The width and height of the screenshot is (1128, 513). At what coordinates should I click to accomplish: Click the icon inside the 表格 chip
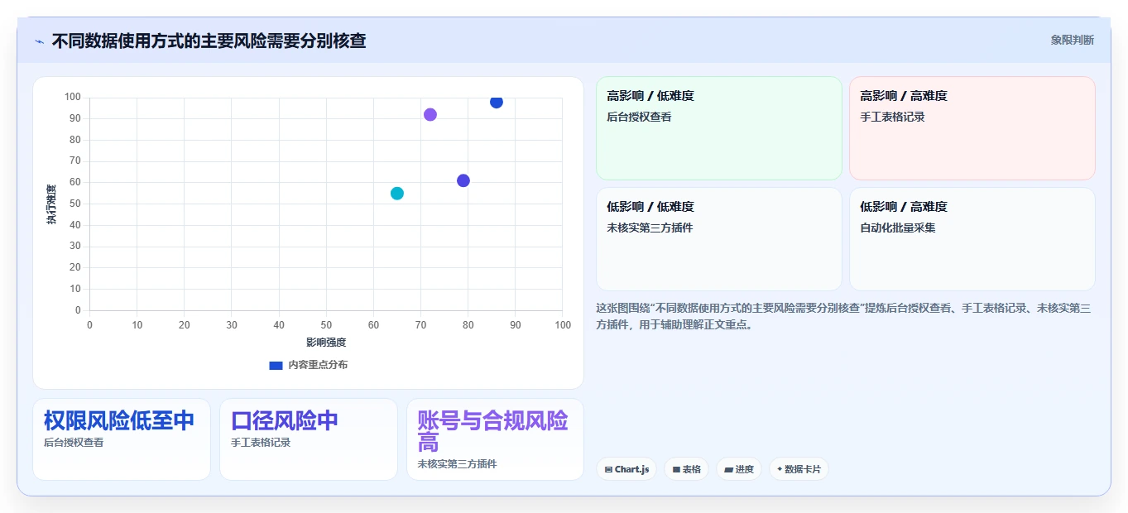[676, 469]
